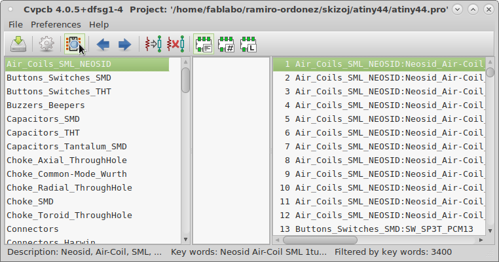Save the footprint association file
The height and width of the screenshot is (262, 499).
18,44
